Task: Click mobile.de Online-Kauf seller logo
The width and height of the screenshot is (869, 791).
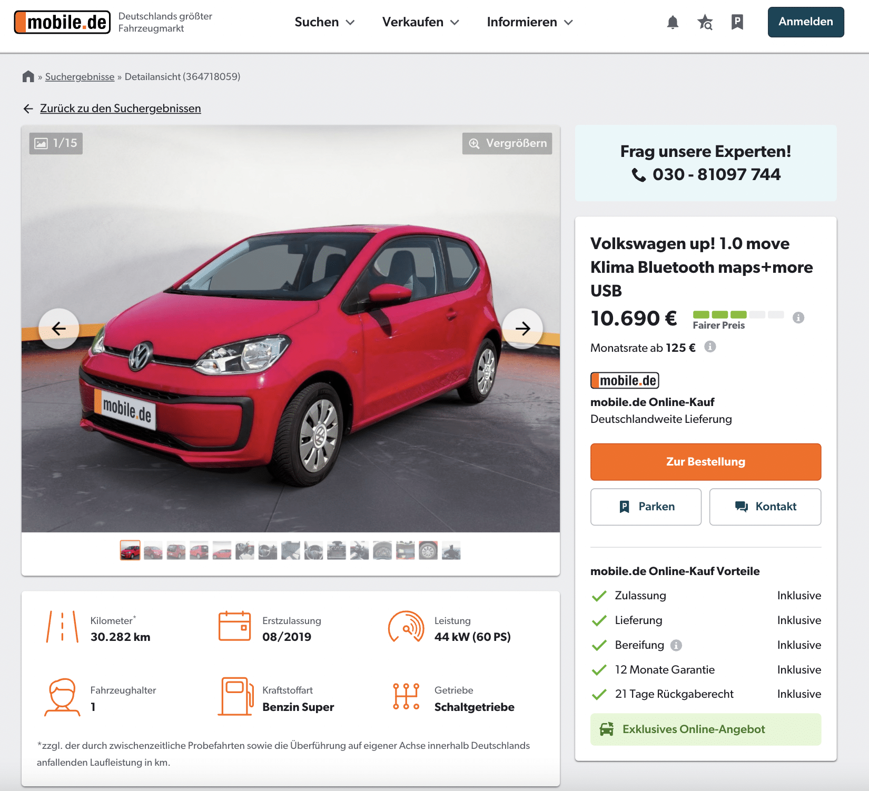Action: pyautogui.click(x=625, y=380)
